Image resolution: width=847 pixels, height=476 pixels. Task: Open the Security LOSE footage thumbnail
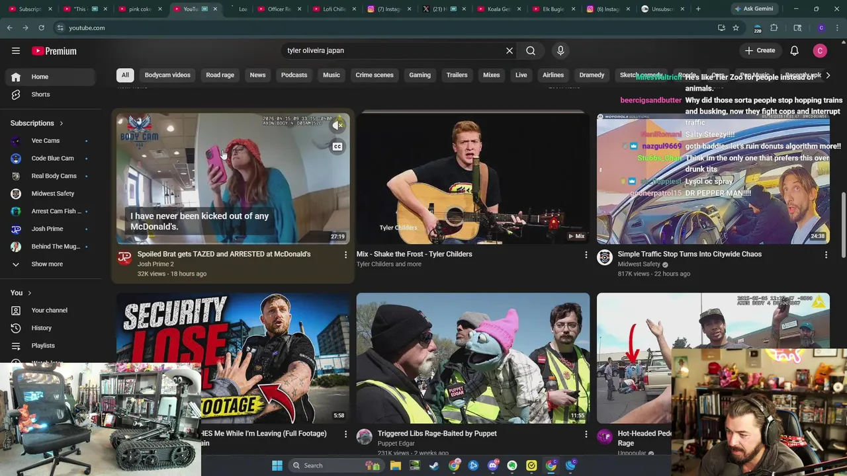233,358
